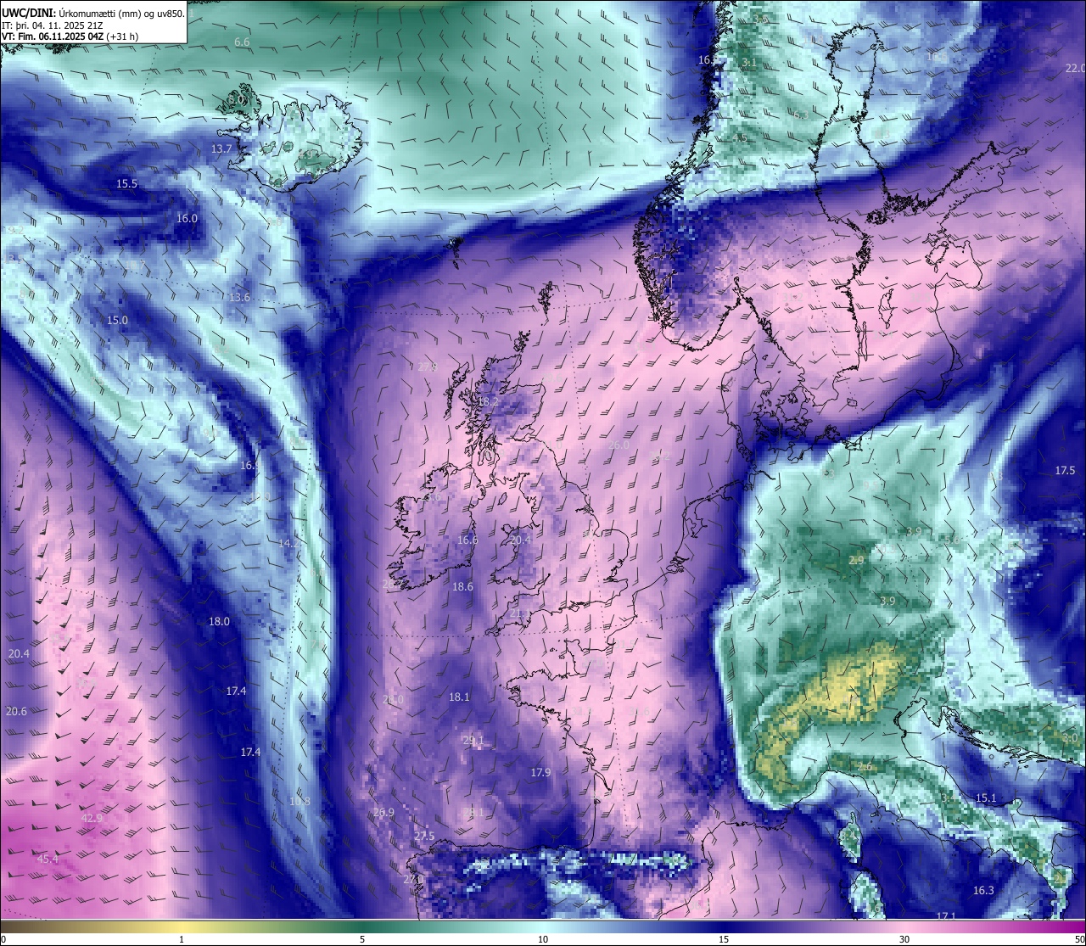Screen dimensions: 1086x946
Task: Click the 3.1 value over Norway
Action: (x=748, y=62)
